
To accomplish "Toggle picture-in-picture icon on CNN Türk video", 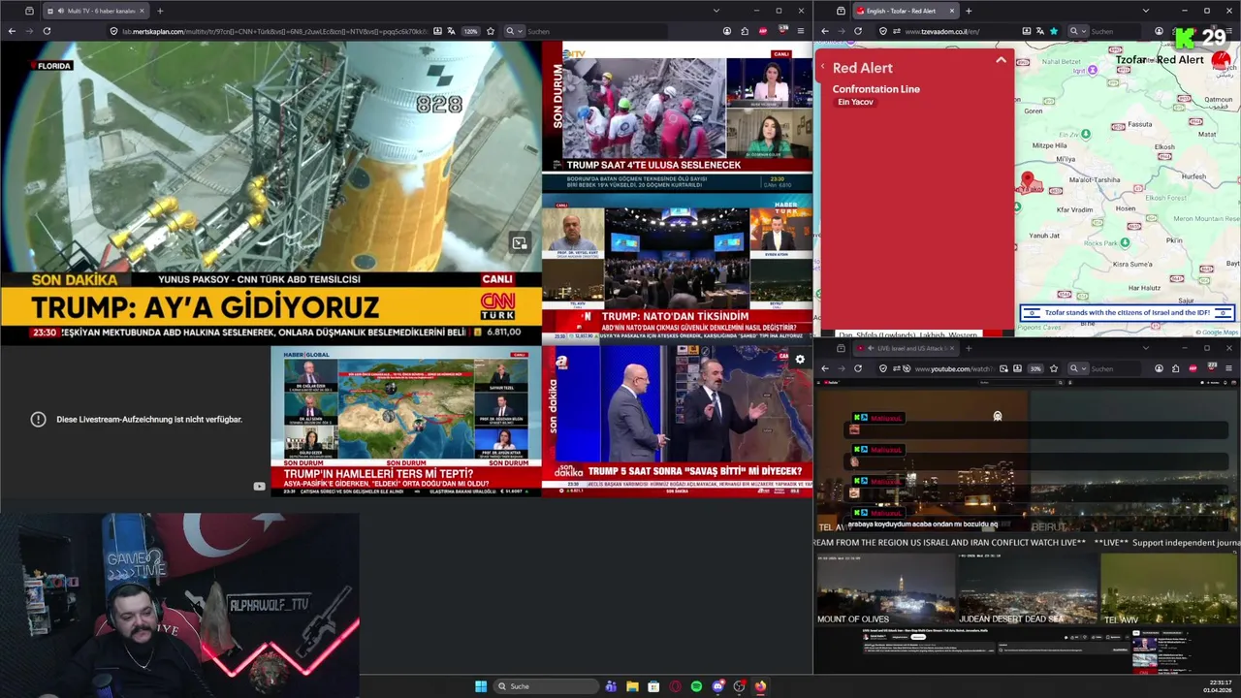I will [x=520, y=242].
